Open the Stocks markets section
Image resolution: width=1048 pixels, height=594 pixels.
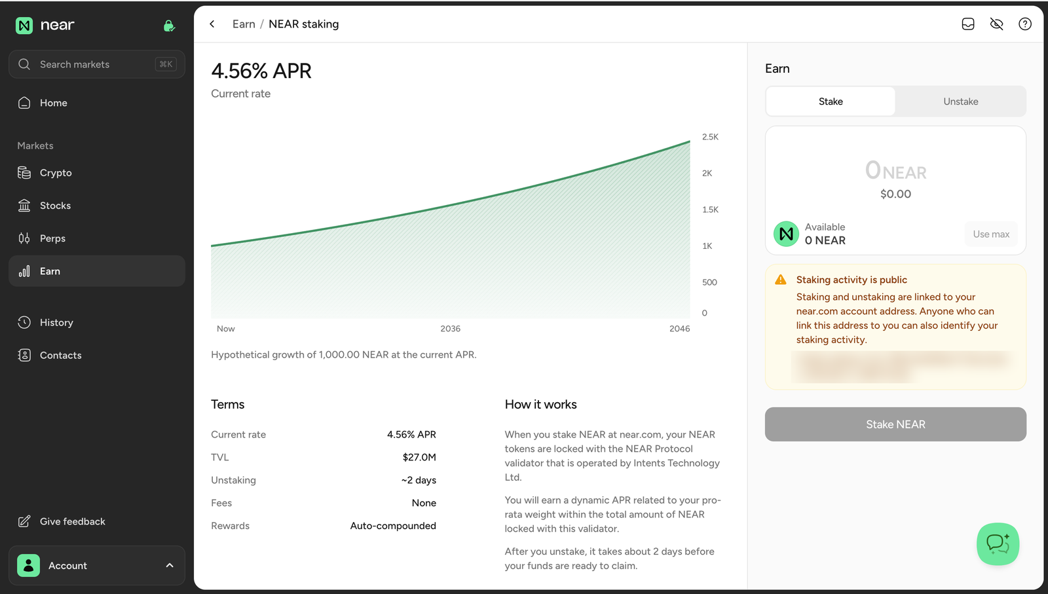[x=97, y=206]
